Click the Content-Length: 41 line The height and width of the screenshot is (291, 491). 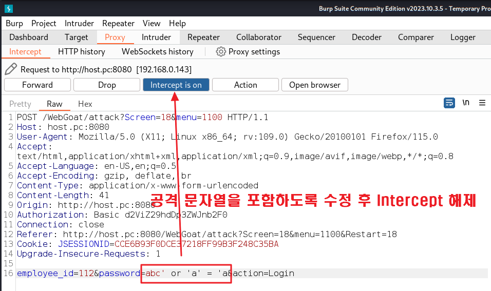(x=63, y=195)
